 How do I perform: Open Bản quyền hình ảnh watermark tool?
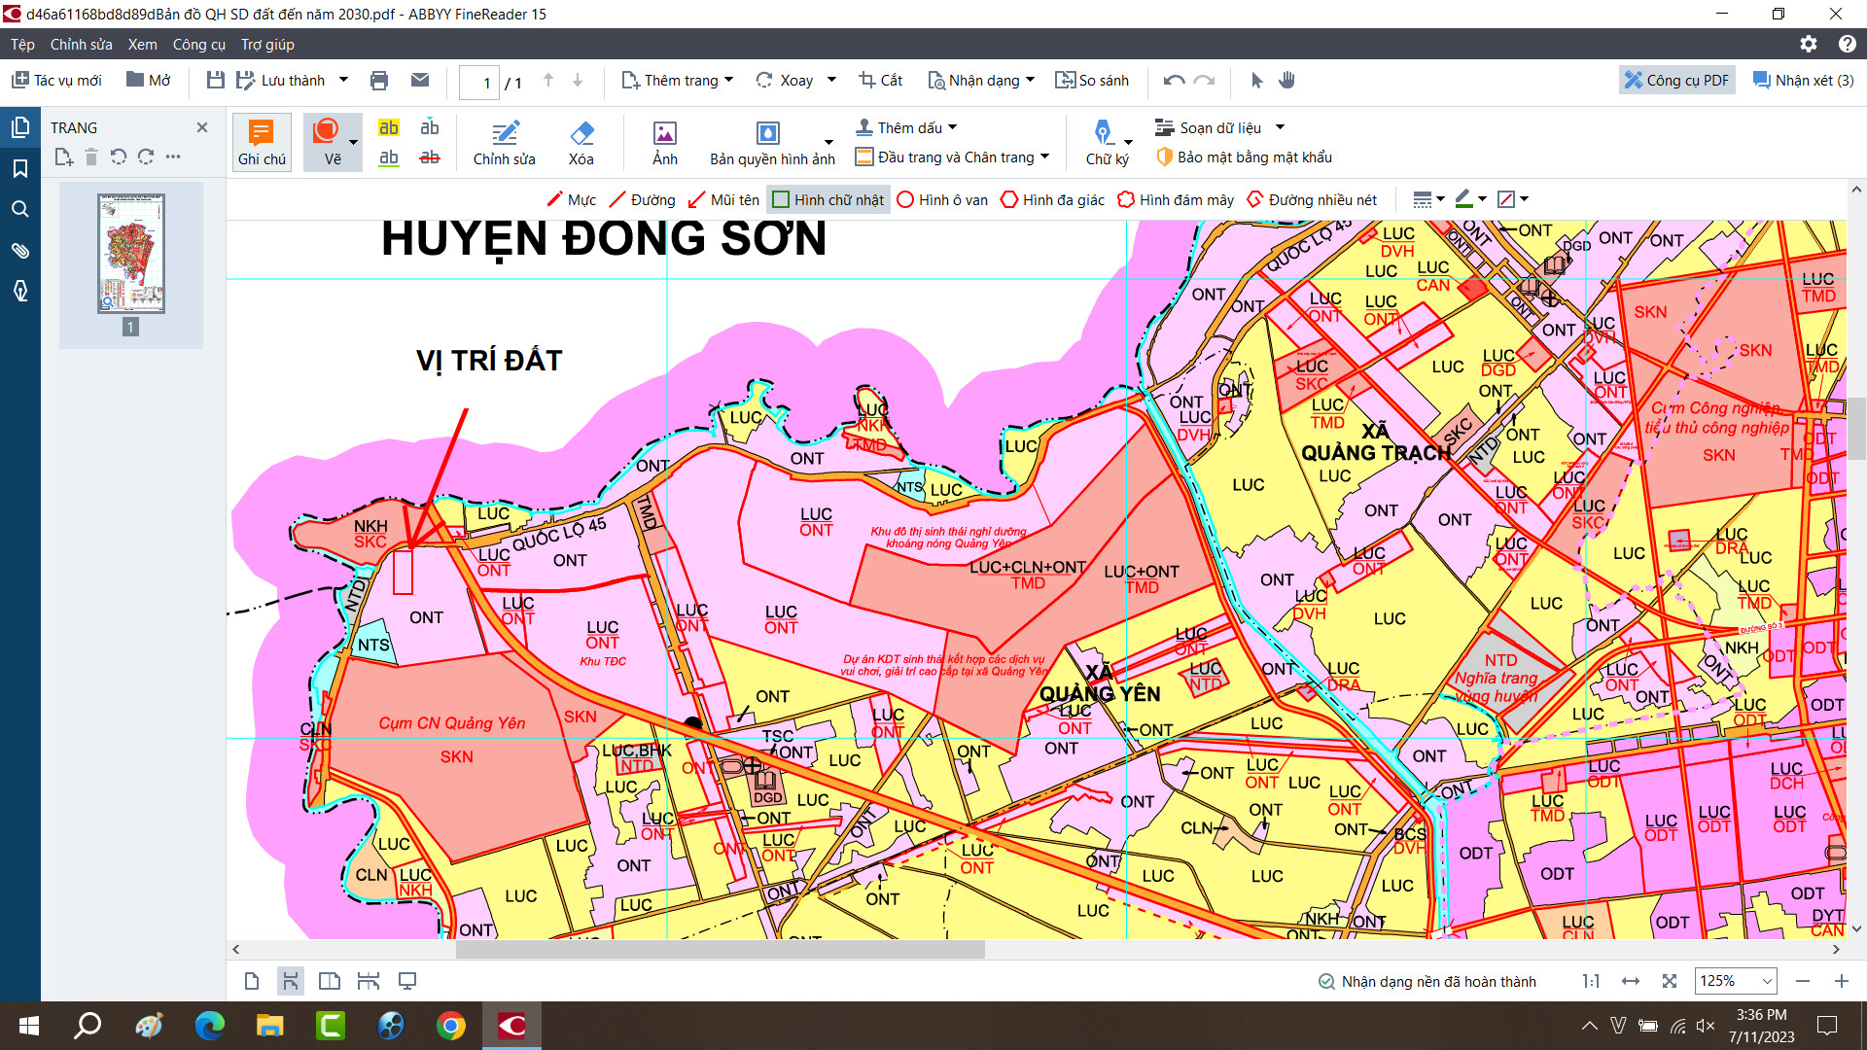click(772, 142)
